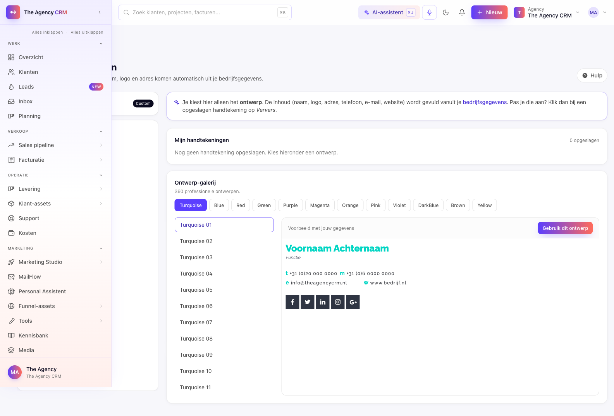Image resolution: width=614 pixels, height=416 pixels.
Task: Collapse the WERK section
Action: coord(101,44)
